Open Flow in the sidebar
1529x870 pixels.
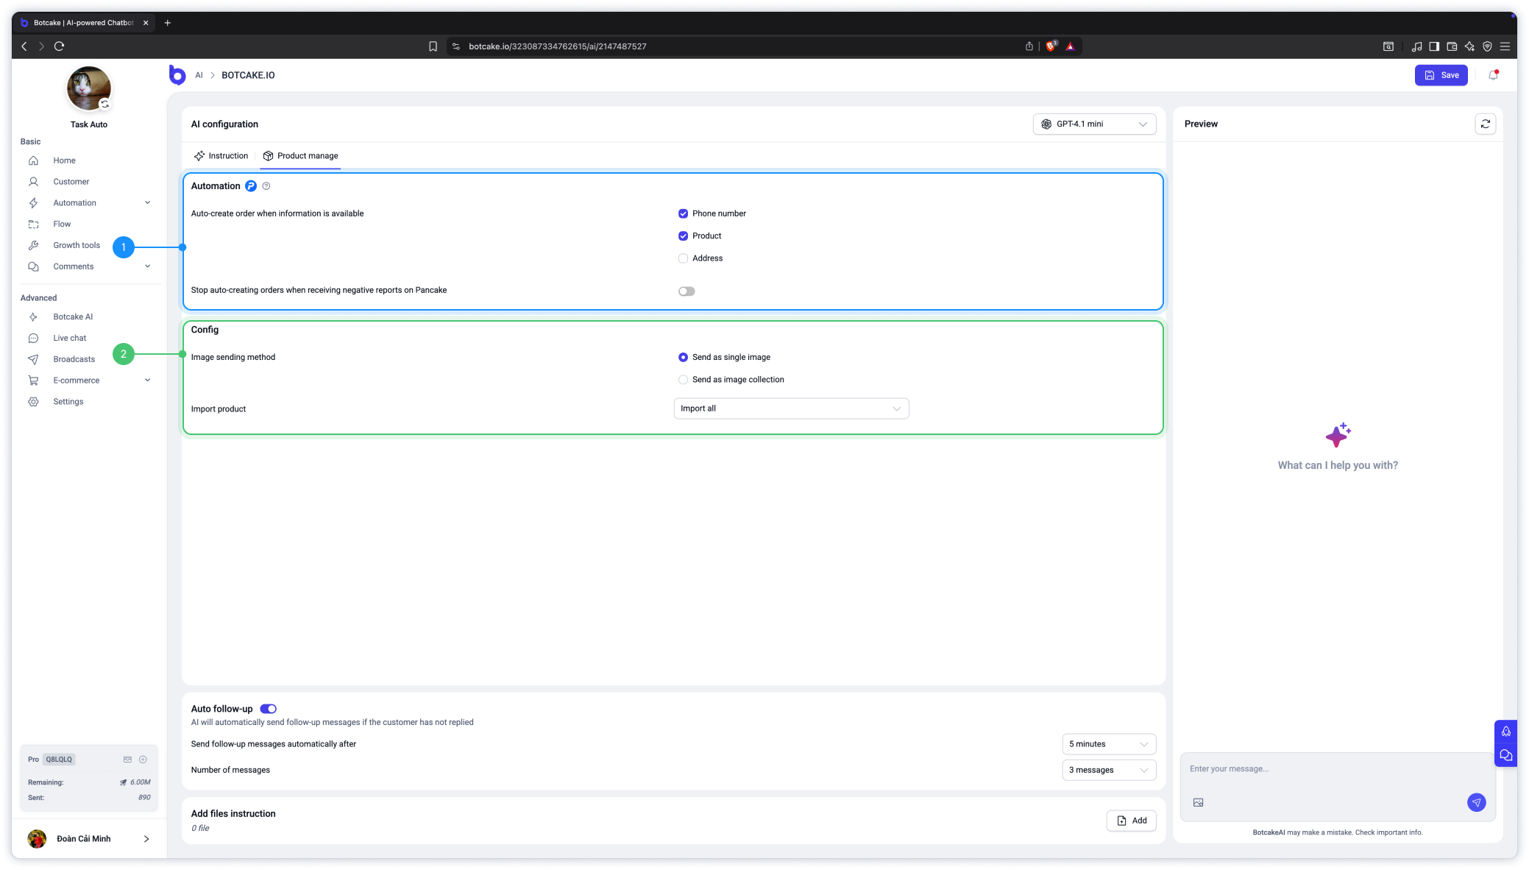[62, 224]
